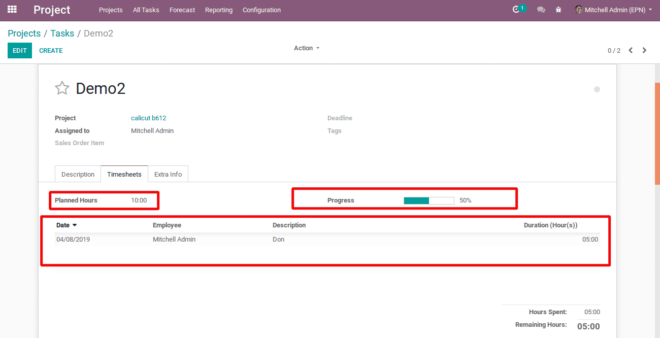Click the Project app title
Image resolution: width=660 pixels, height=338 pixels.
(x=52, y=10)
